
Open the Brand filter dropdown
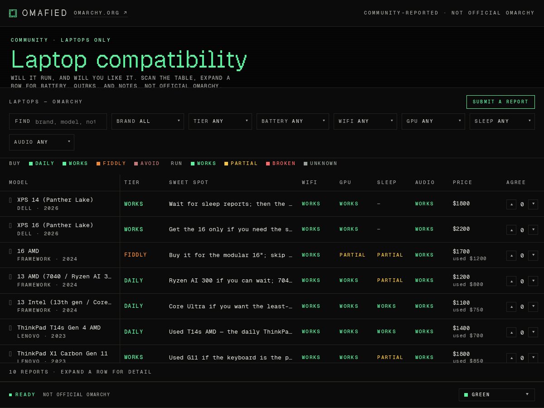point(148,121)
